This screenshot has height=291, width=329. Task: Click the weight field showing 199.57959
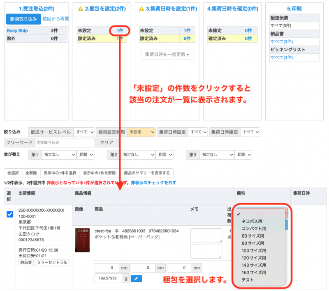[x=109, y=278]
